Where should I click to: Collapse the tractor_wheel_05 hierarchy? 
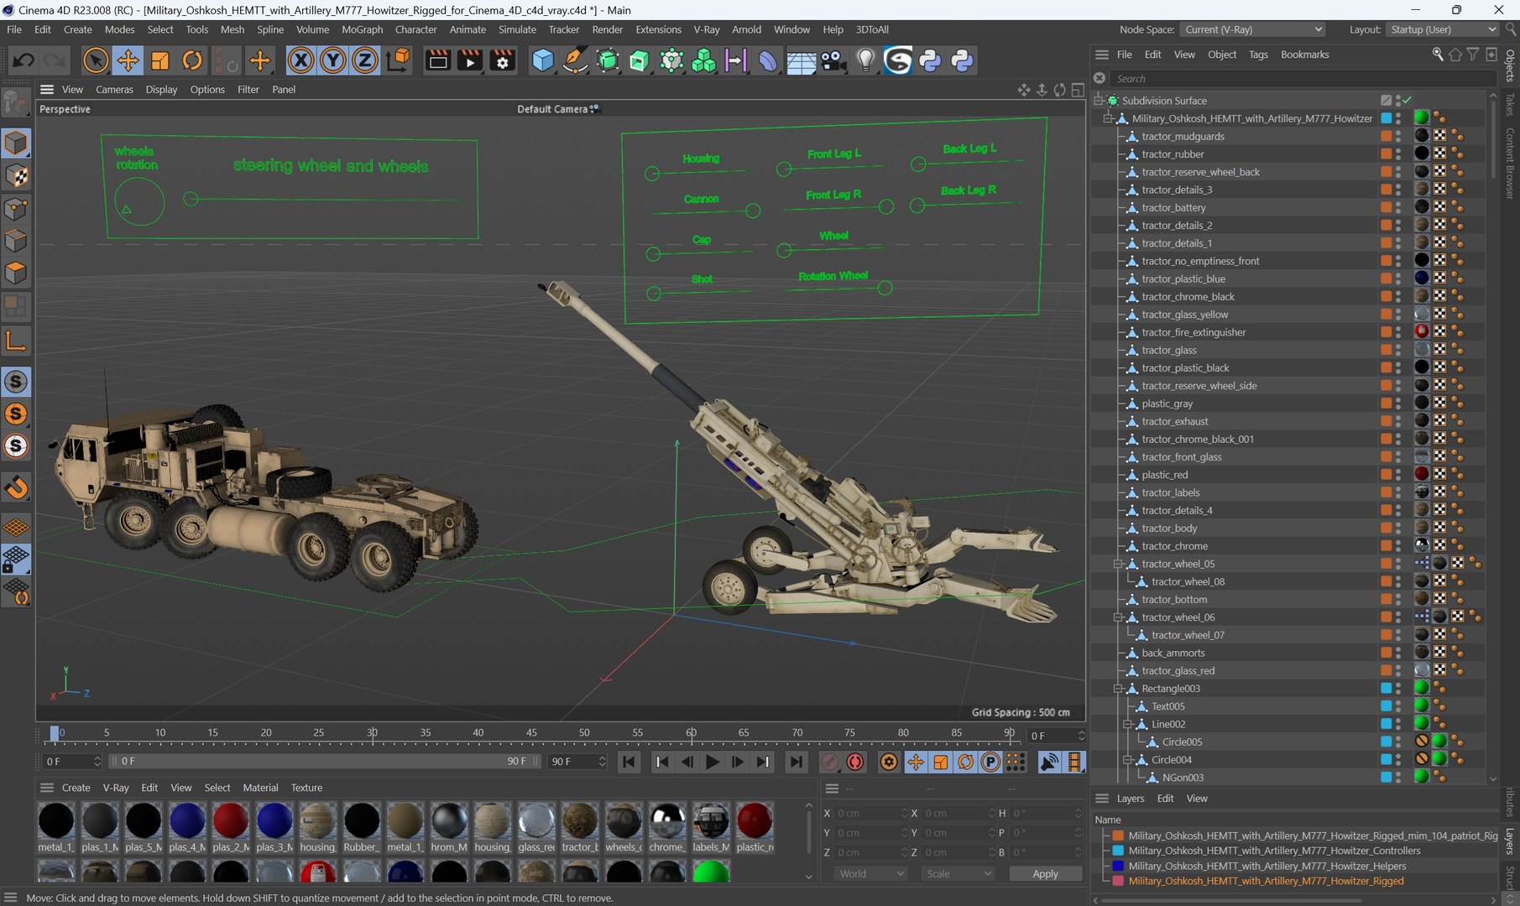(x=1118, y=564)
